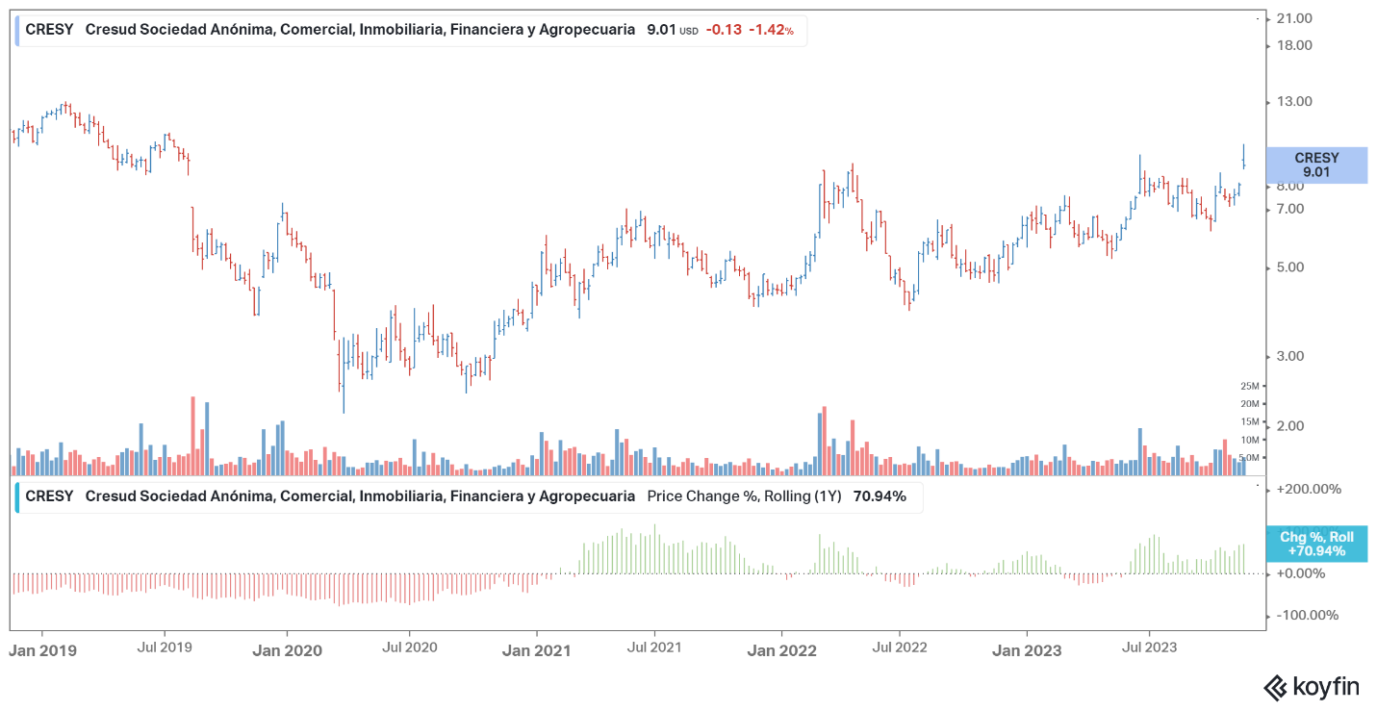Click the 5.00 price axis label
The image size is (1377, 711).
click(1288, 267)
